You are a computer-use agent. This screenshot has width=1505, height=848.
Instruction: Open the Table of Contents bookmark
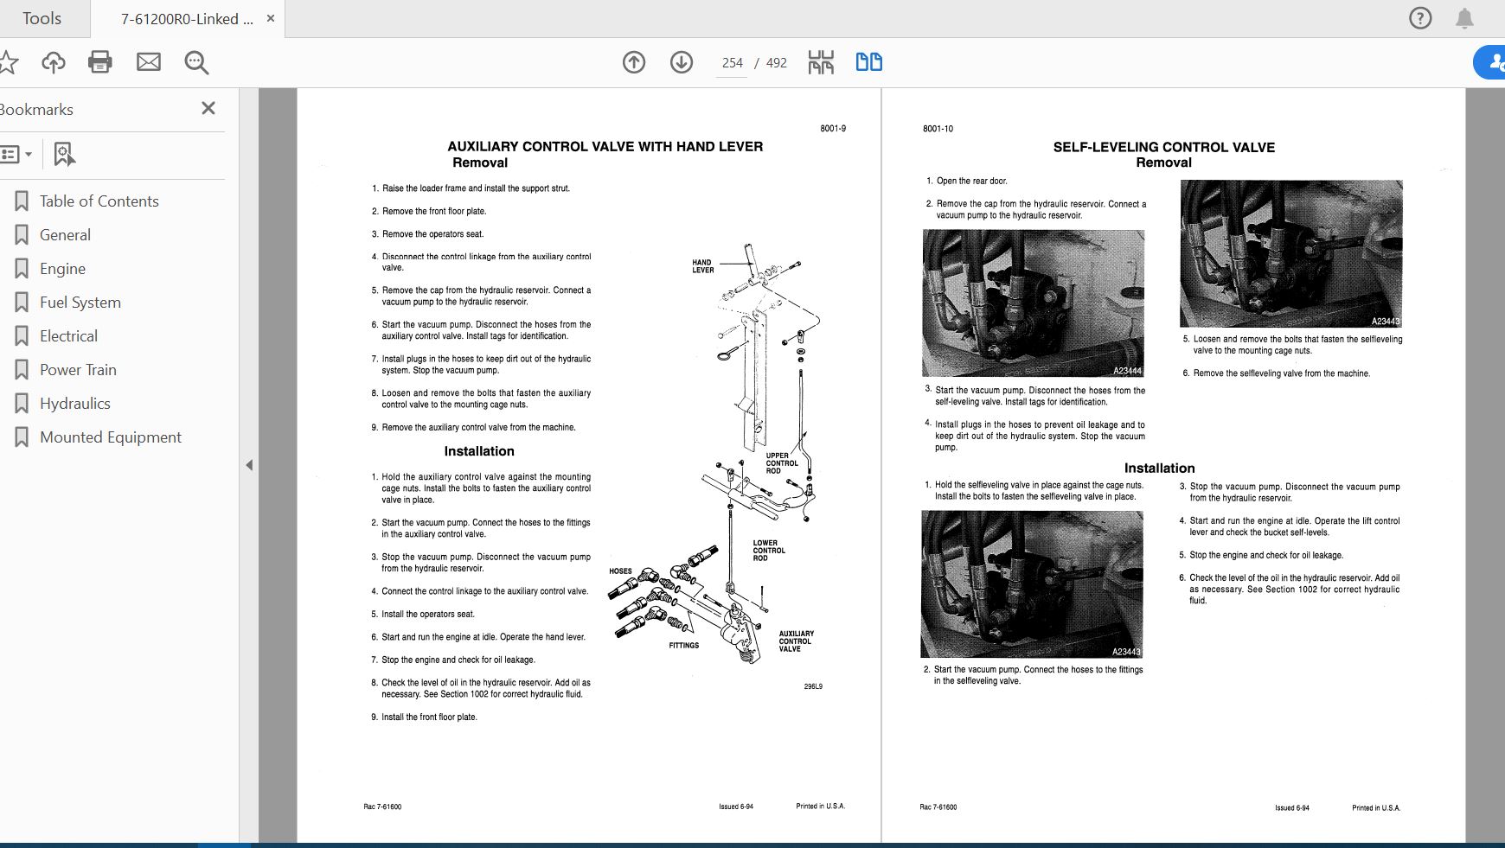pos(99,201)
